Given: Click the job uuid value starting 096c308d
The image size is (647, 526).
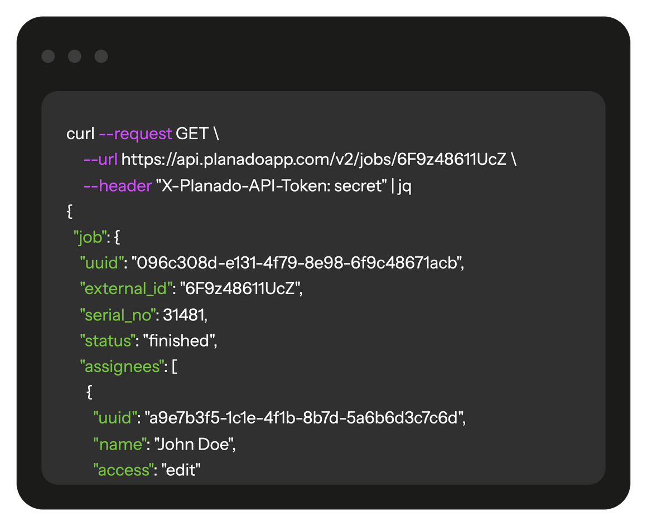Looking at the screenshot, I should pos(297,262).
